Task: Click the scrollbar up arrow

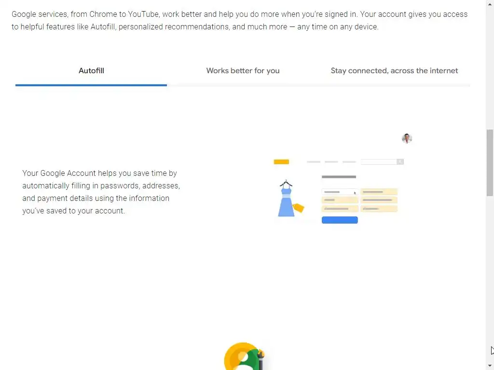Action: click(x=490, y=4)
